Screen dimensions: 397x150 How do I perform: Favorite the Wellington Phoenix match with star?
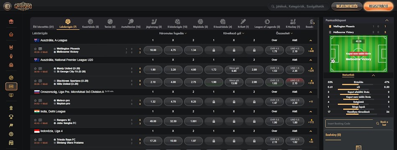36,49
